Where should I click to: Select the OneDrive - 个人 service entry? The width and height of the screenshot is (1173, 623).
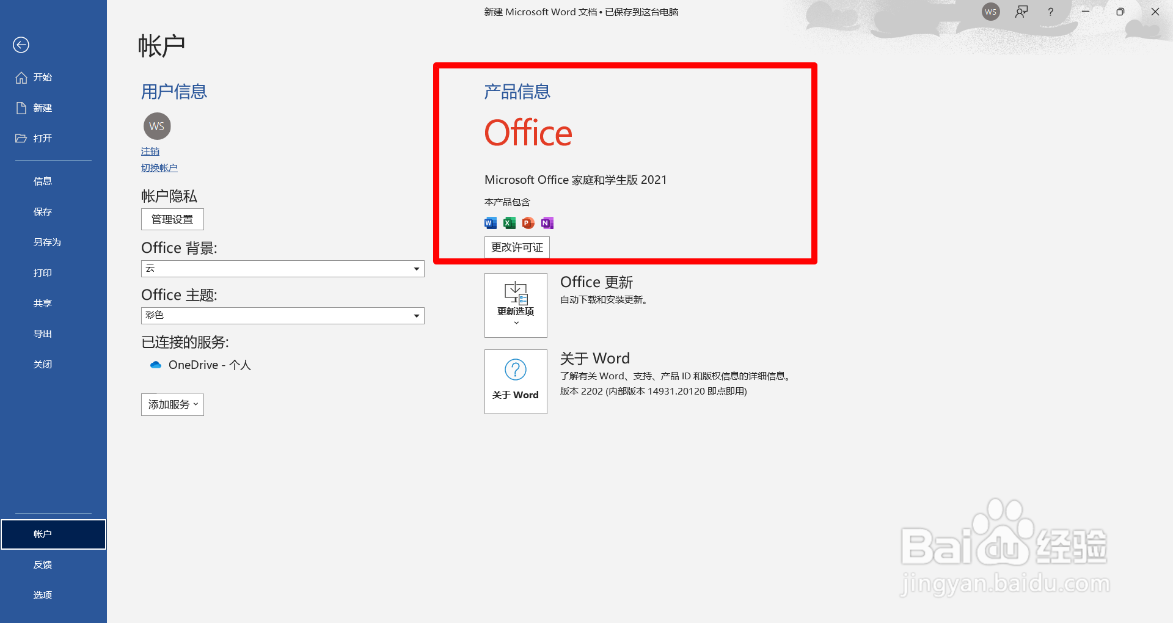pos(200,365)
